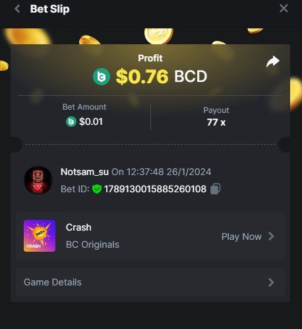Close the Bet Slip panel
302x329 pixels.
pyautogui.click(x=284, y=9)
